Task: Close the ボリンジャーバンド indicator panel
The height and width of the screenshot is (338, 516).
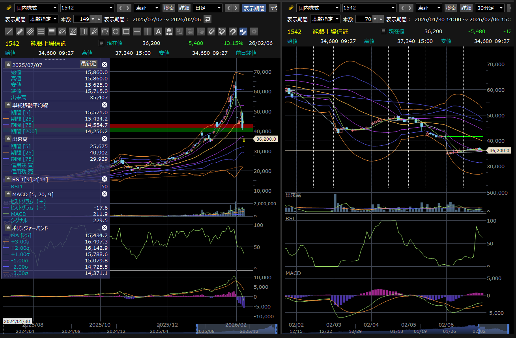Action: point(105,228)
